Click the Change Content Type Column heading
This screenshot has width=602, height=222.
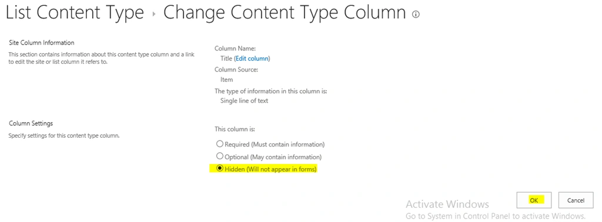click(x=285, y=13)
